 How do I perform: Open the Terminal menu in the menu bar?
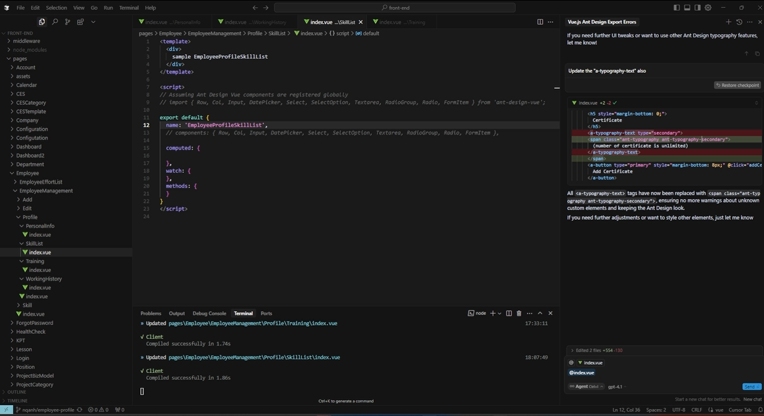pos(129,8)
